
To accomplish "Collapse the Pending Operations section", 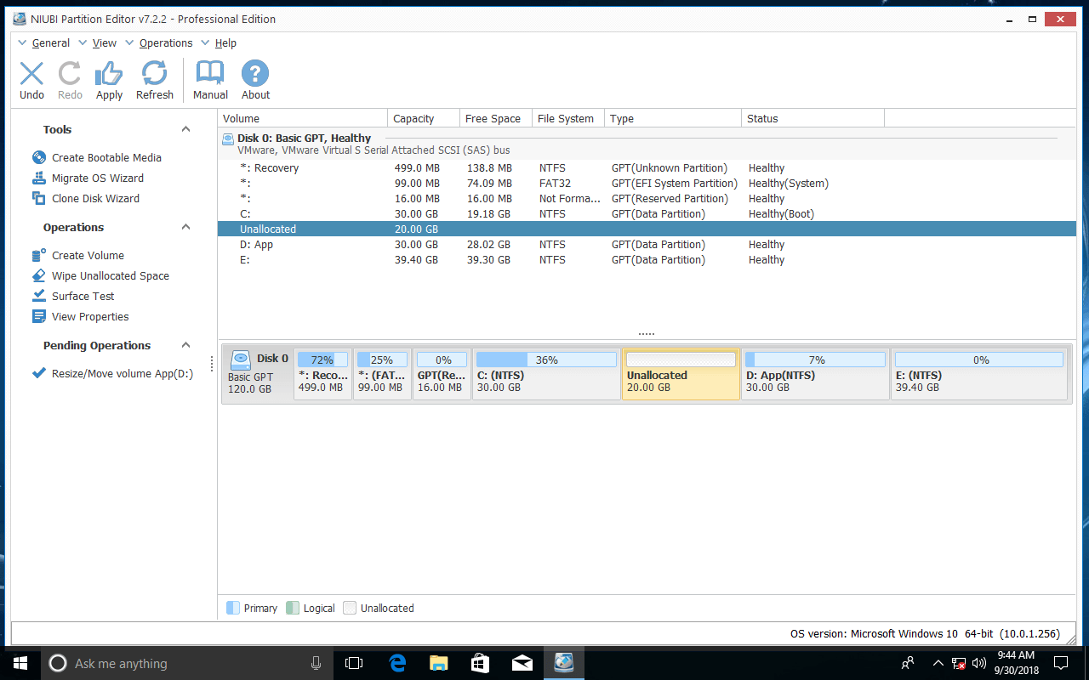I will [185, 345].
